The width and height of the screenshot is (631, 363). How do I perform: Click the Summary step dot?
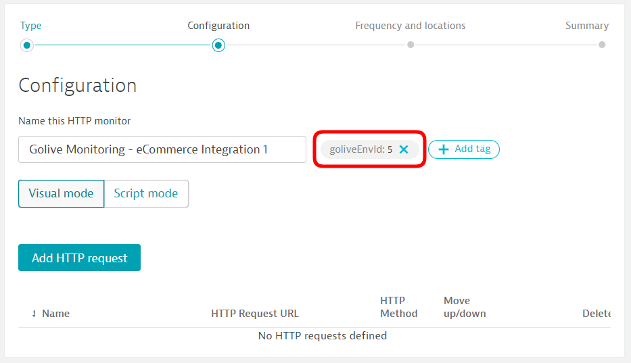[x=602, y=45]
